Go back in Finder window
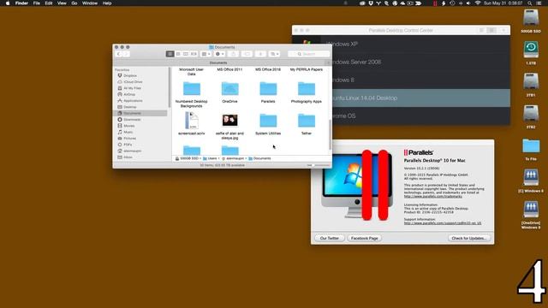The width and height of the screenshot is (548, 308). [x=119, y=54]
